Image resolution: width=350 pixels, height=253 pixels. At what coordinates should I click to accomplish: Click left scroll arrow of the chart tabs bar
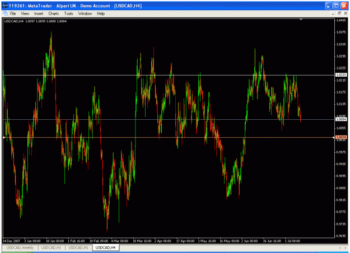[339, 248]
